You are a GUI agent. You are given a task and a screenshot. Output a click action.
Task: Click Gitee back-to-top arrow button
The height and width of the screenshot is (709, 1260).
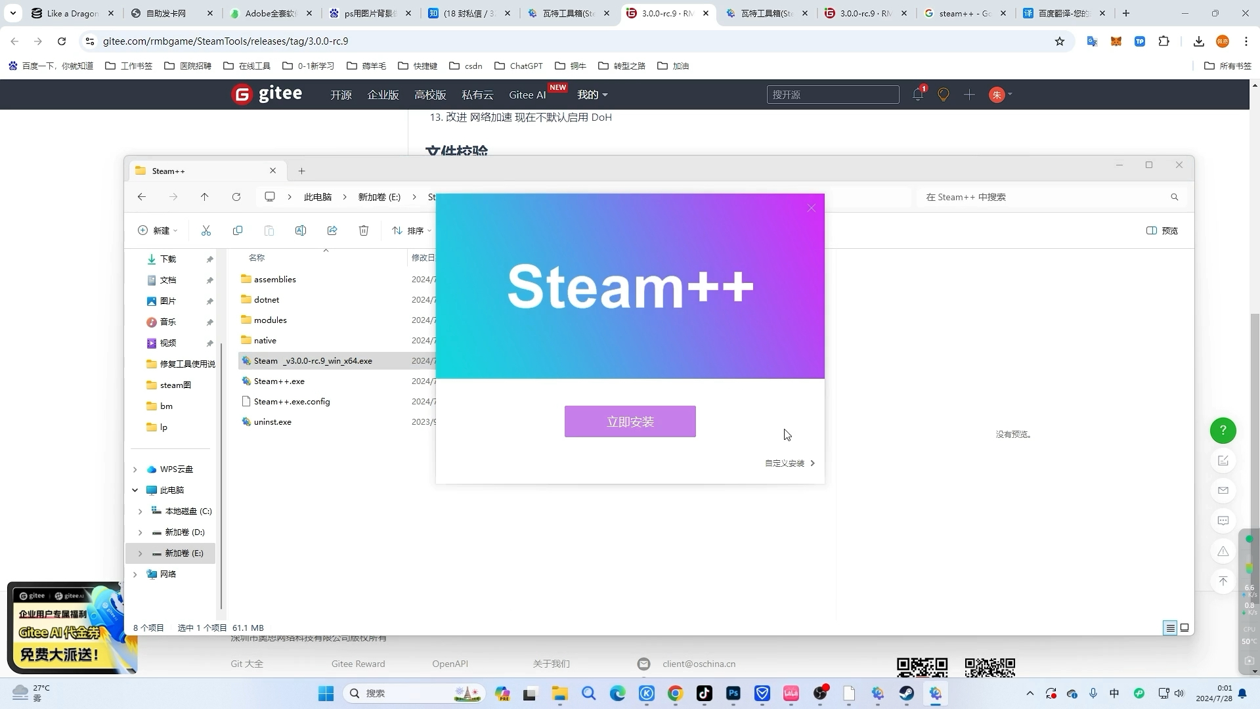1223,581
